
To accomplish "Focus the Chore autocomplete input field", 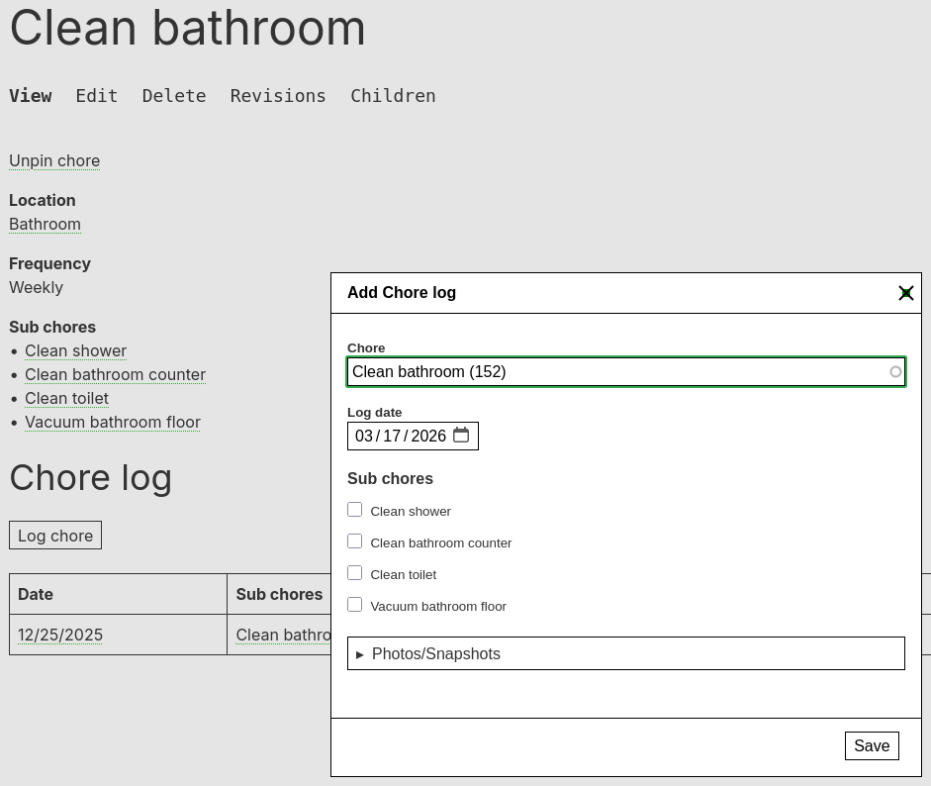I will click(x=613, y=372).
